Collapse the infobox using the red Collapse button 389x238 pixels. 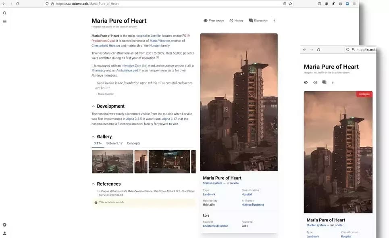pos(364,94)
